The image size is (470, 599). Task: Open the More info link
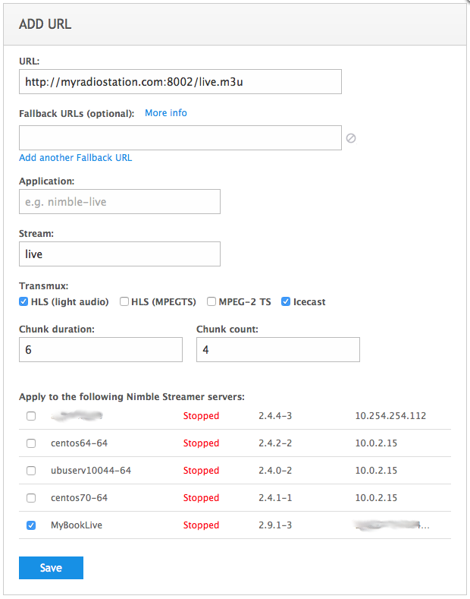tap(166, 113)
